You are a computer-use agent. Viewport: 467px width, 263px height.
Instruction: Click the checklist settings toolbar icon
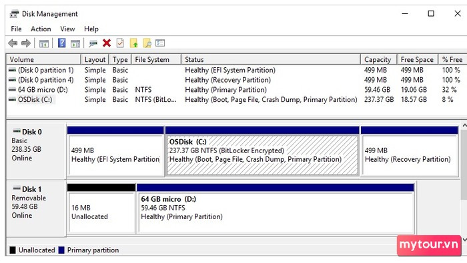pos(160,43)
